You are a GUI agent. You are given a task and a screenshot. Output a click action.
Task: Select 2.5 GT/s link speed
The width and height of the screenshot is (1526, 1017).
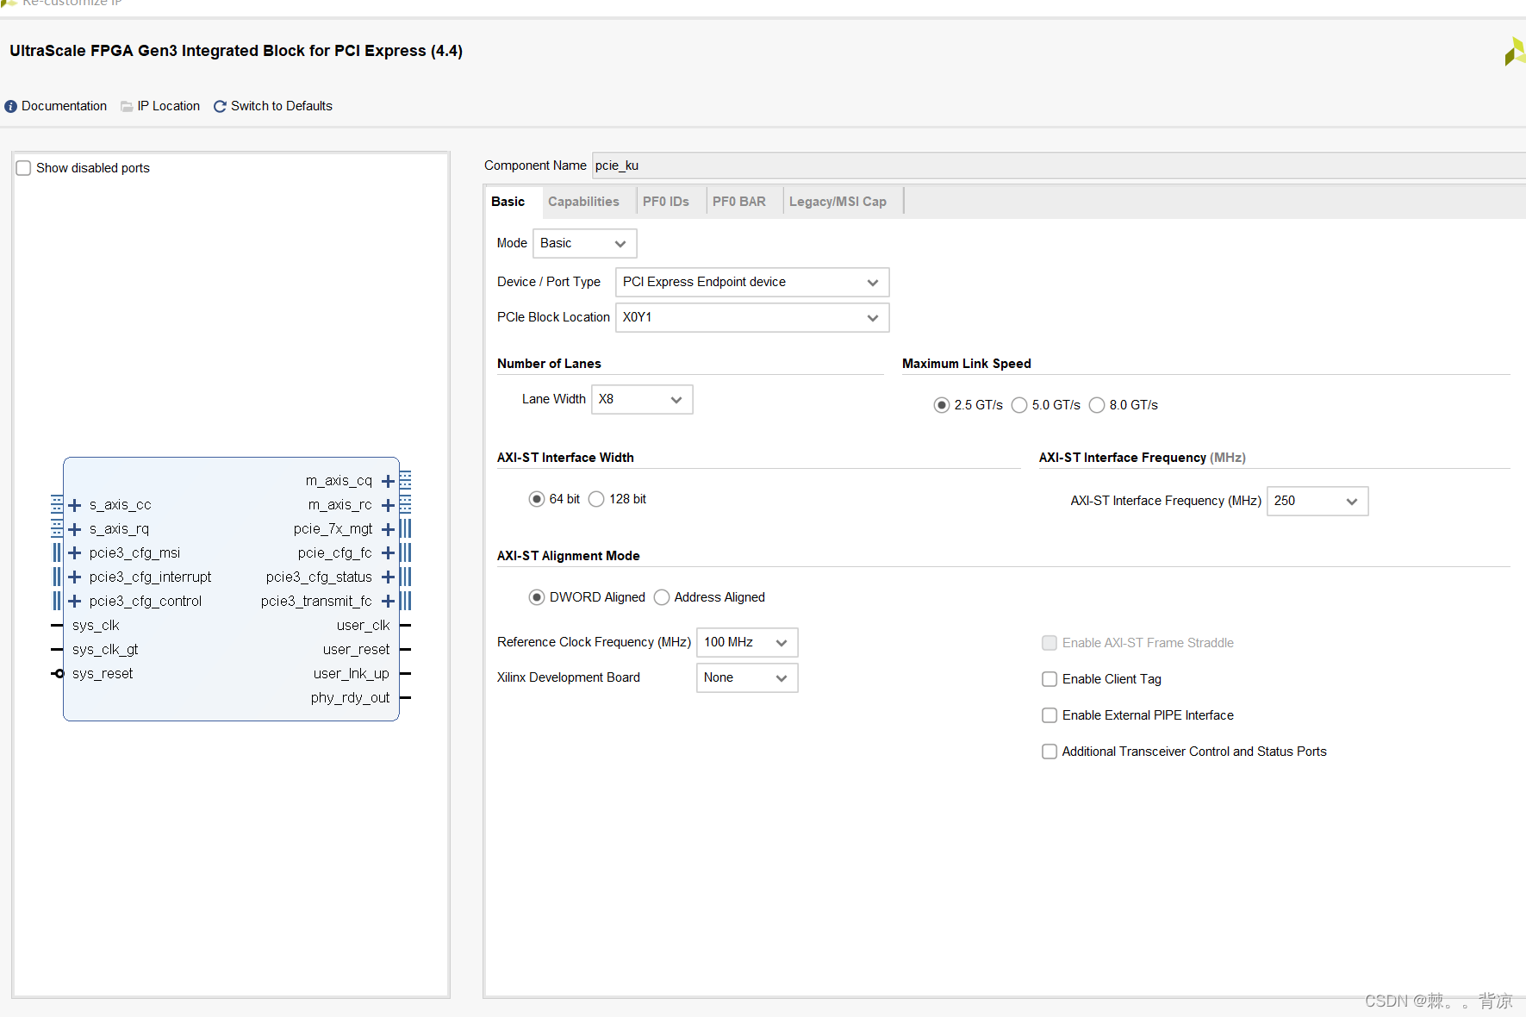[x=942, y=405]
